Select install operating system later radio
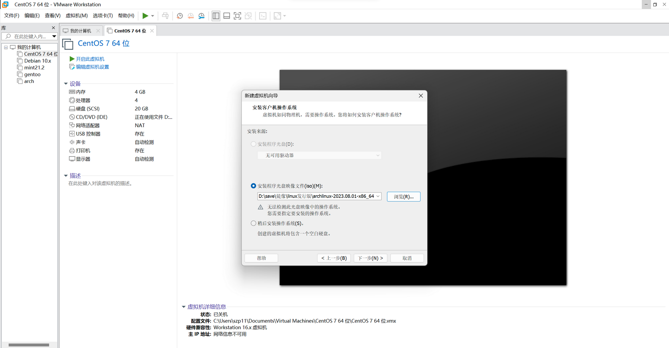 pyautogui.click(x=254, y=223)
